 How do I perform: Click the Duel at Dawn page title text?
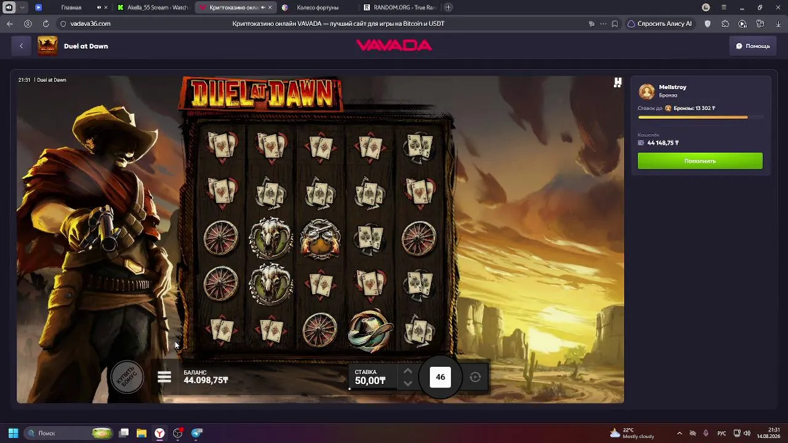click(86, 46)
